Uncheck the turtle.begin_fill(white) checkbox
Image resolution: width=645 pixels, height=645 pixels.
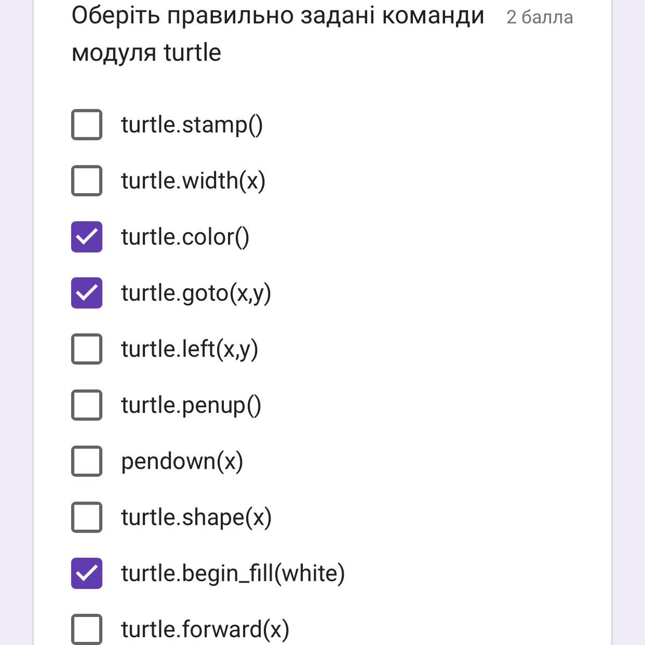86,573
